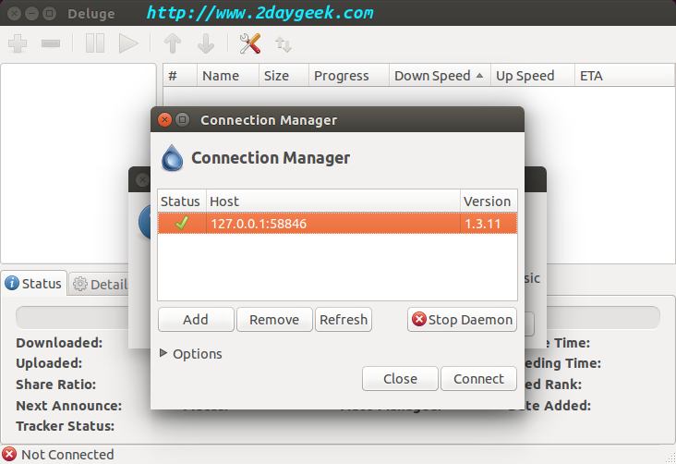Pause torrents with the pause icon
Viewport: 676px width, 464px height.
95,43
